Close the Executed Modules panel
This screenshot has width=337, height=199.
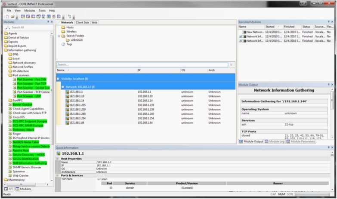[332, 21]
